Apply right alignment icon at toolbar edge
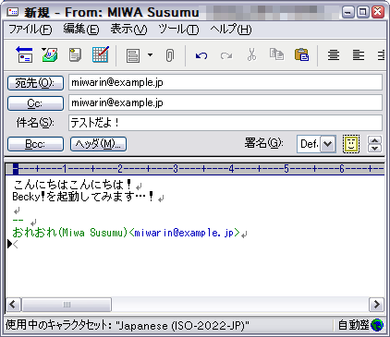 coord(382,55)
